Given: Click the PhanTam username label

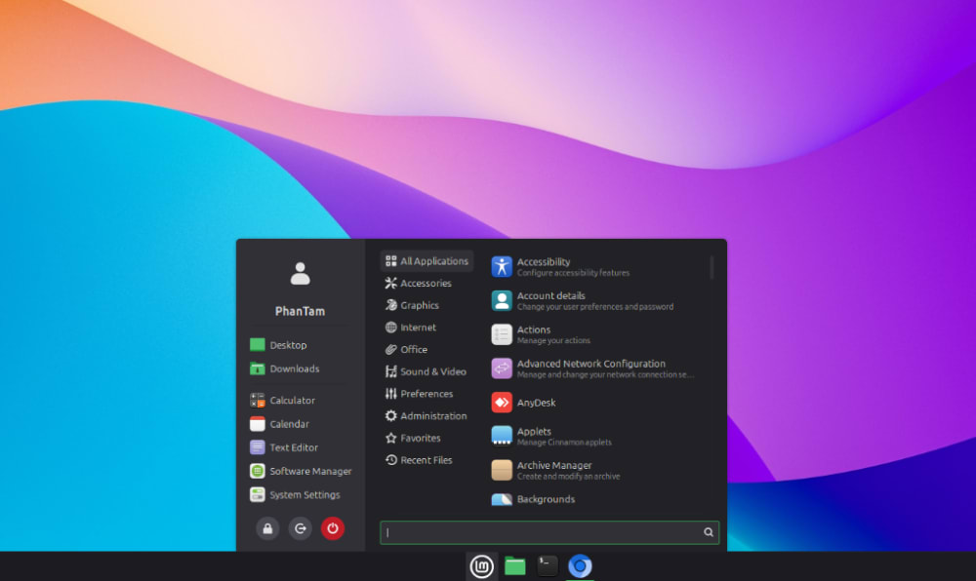Looking at the screenshot, I should point(300,311).
